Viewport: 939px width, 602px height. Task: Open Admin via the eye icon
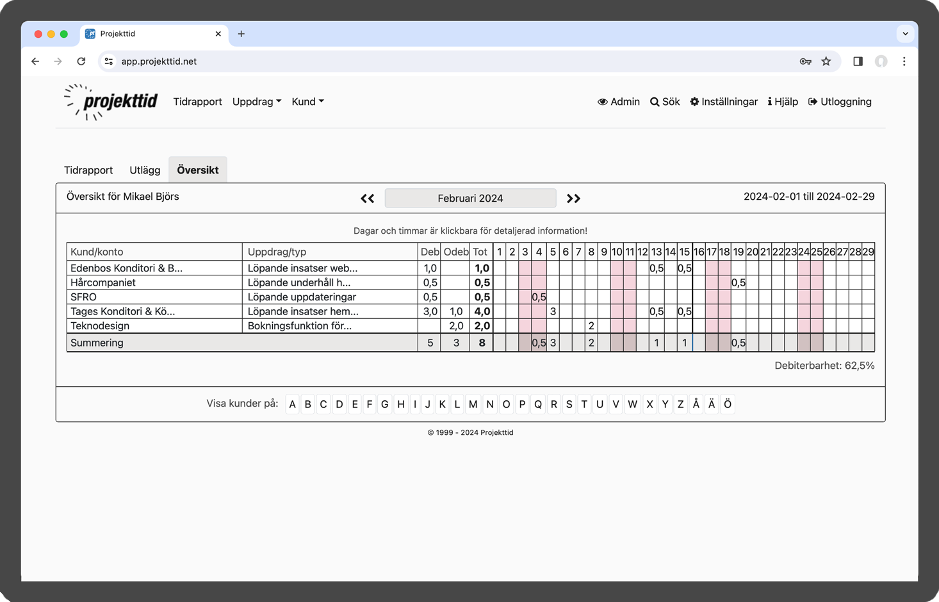[x=618, y=102]
